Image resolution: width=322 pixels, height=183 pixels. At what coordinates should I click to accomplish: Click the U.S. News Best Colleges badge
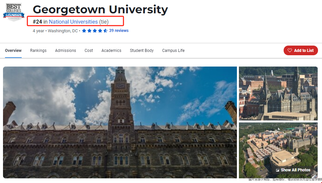click(14, 12)
